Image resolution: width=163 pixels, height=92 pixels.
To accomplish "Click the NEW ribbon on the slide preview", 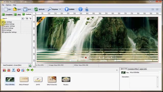I will pos(40,20).
